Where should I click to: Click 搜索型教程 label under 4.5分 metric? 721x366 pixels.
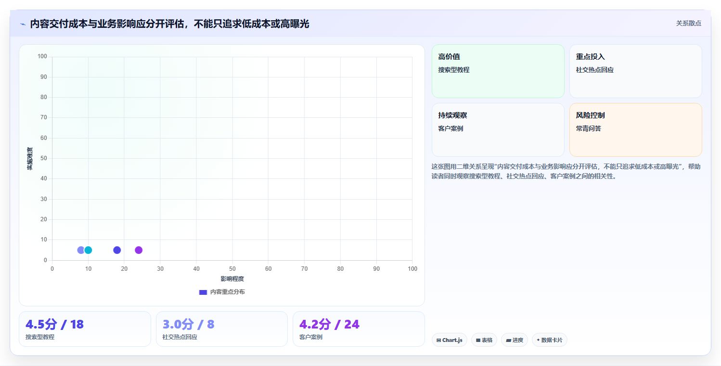40,337
